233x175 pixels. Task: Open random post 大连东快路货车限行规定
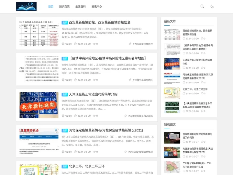click(198, 150)
